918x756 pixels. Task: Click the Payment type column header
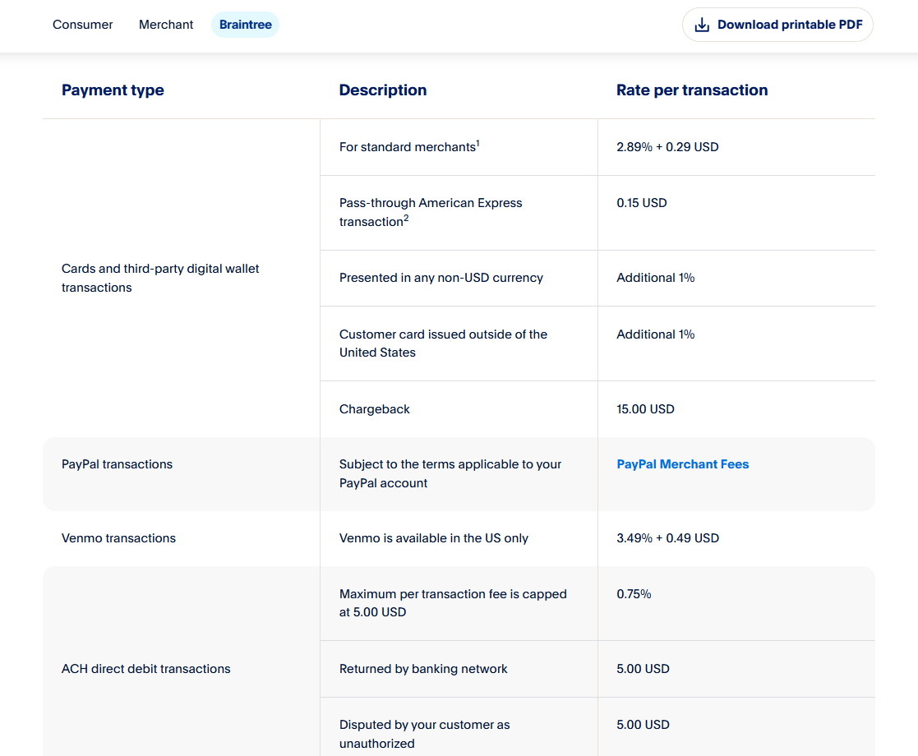click(x=113, y=90)
